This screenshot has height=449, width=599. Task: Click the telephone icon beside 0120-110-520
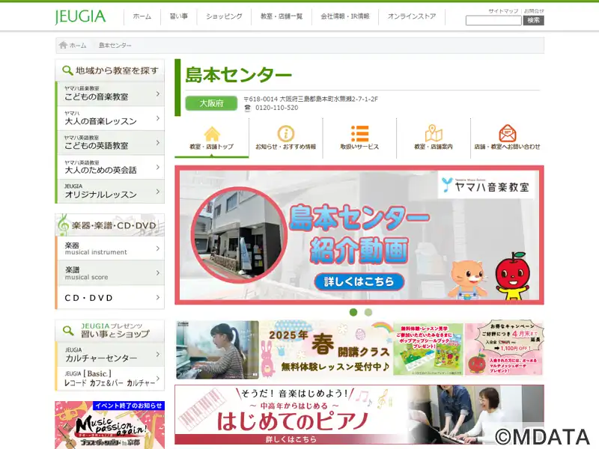pos(248,108)
